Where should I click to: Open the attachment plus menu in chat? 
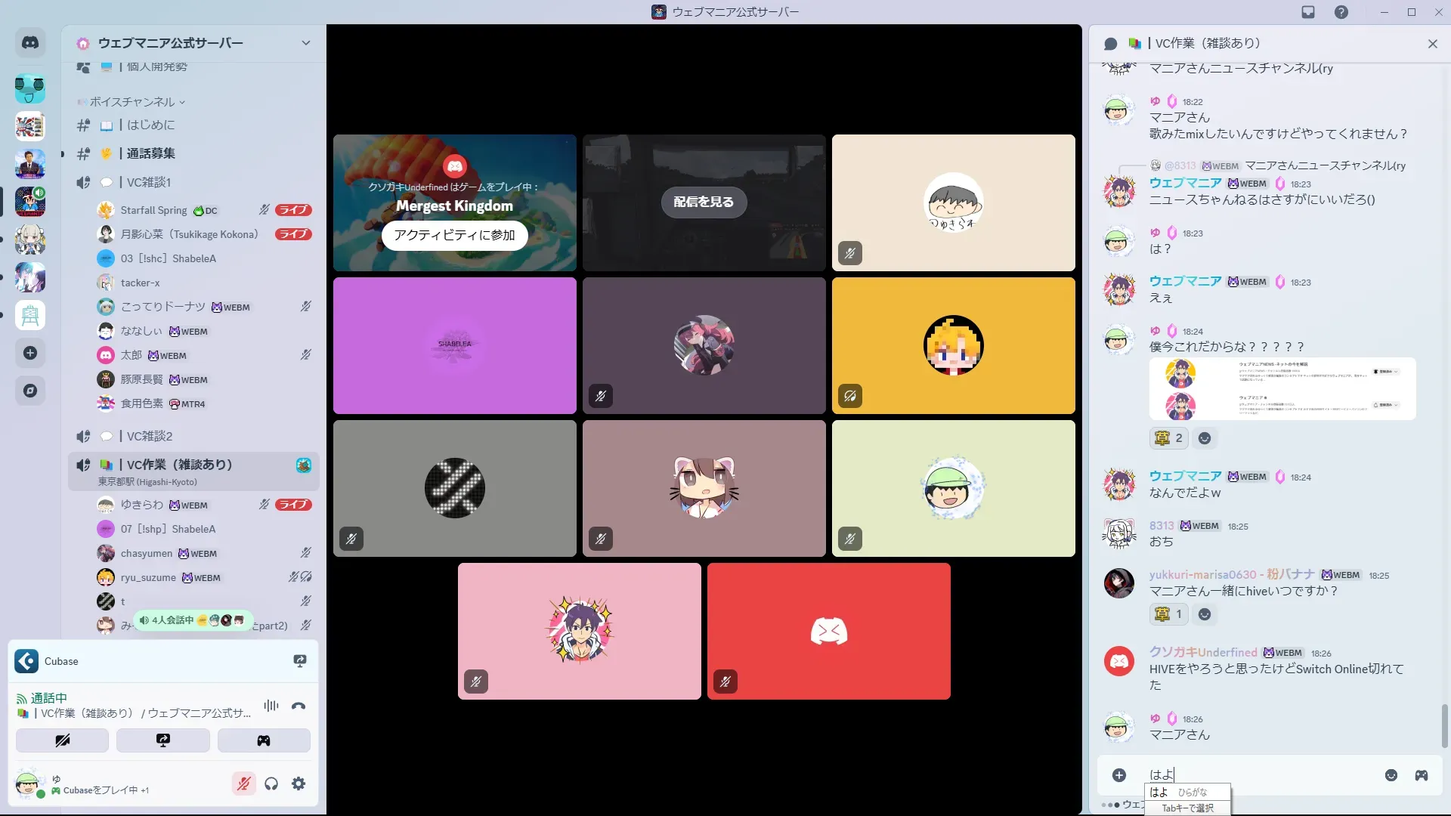click(1119, 775)
